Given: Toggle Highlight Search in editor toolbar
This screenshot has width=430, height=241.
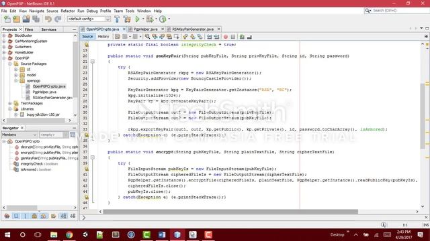Looking at the screenshot, I should 169,37.
